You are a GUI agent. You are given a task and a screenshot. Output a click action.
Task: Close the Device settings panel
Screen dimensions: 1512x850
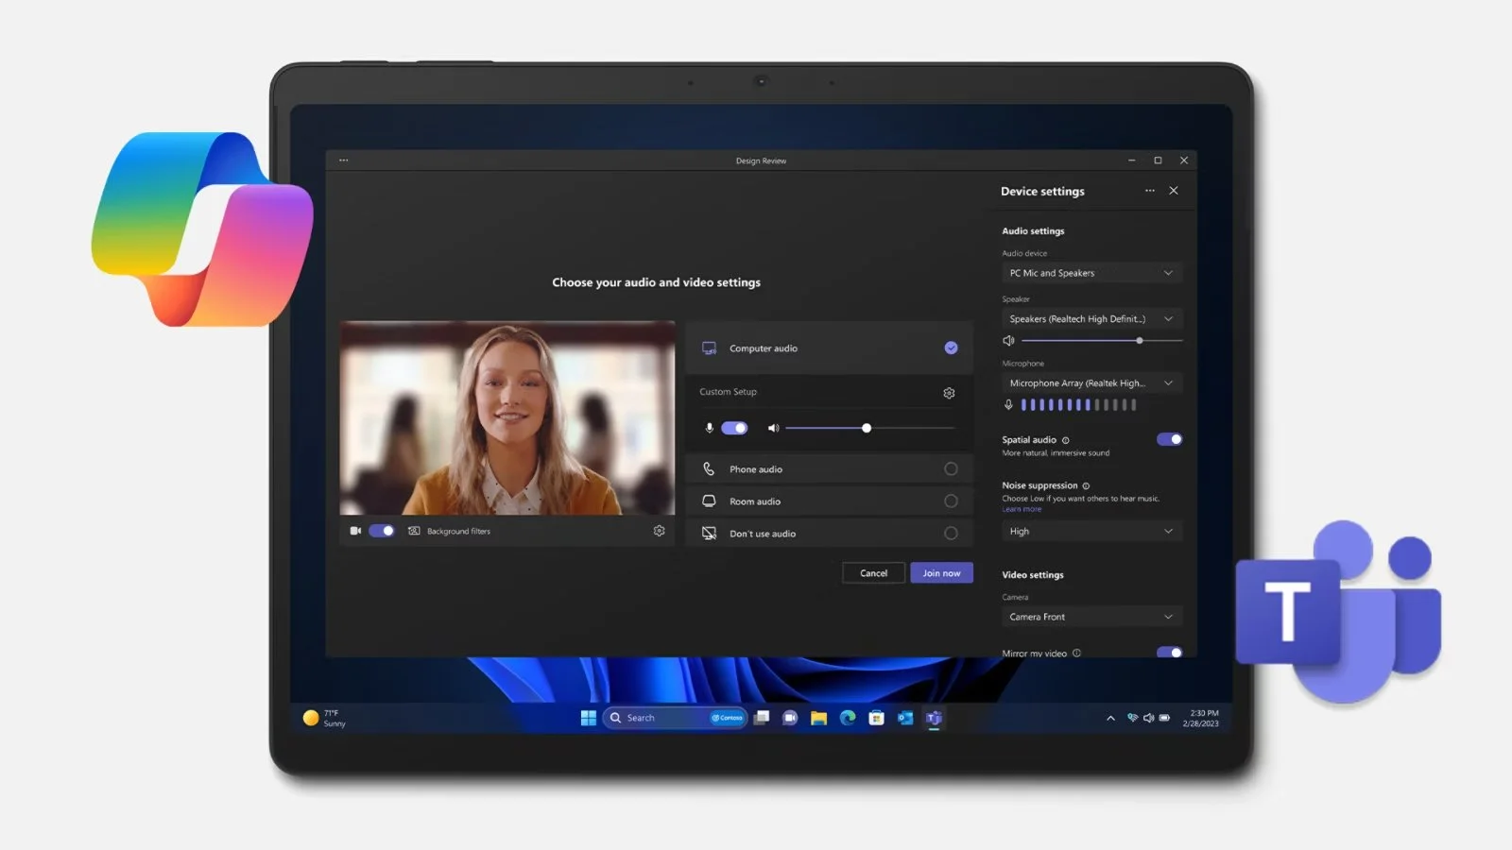[1174, 191]
